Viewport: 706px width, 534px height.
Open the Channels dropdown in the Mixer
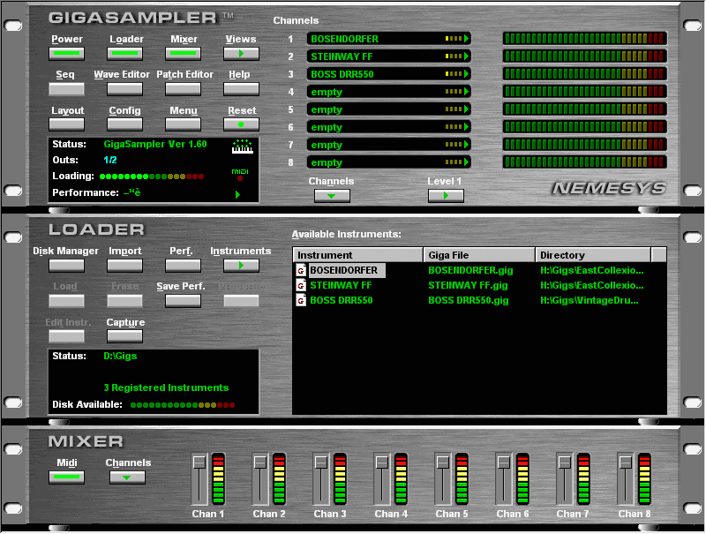click(x=127, y=478)
